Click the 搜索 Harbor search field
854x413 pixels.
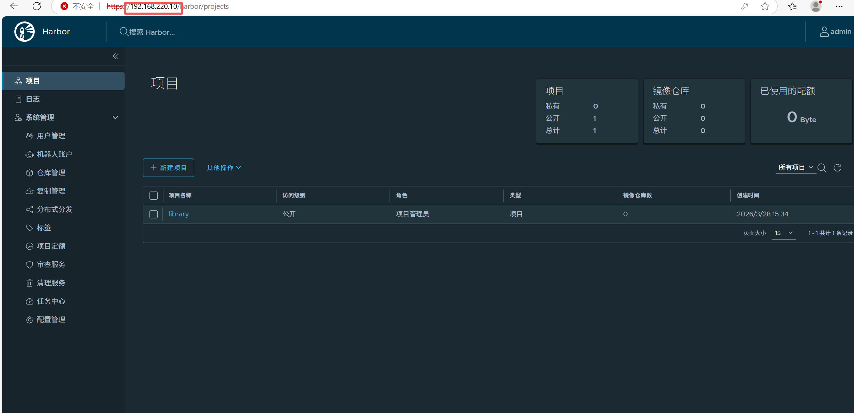(x=152, y=32)
